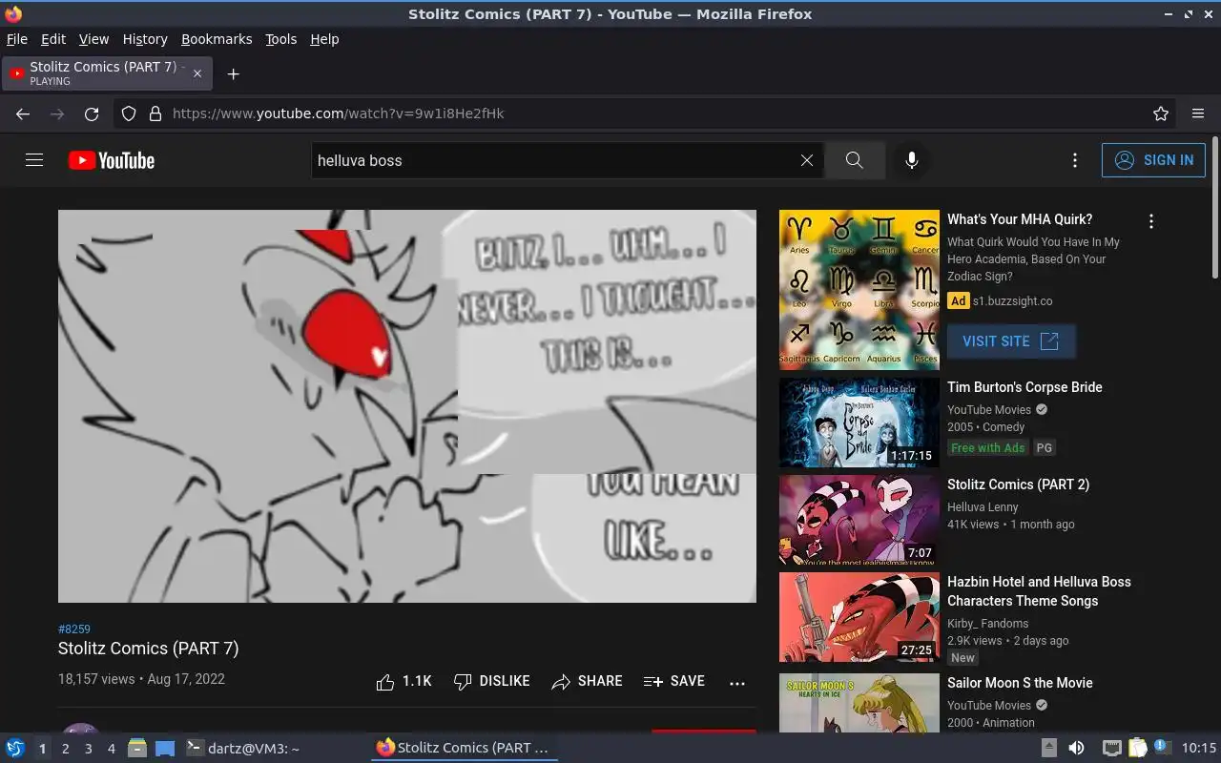Click the SIGN IN button

(1153, 160)
